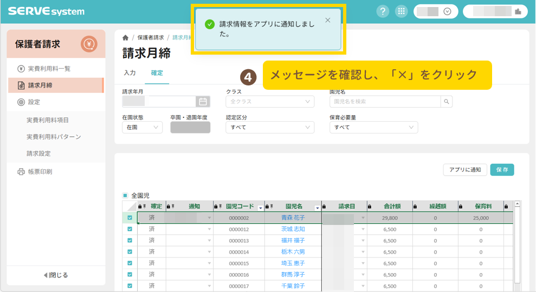Click the アプリに通知 button
The image size is (536, 292).
(x=464, y=170)
